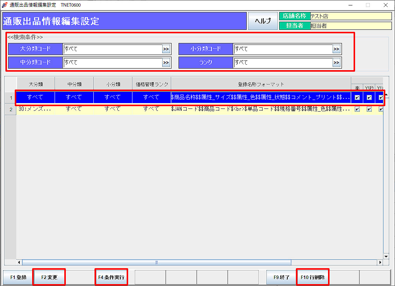Toggle row 1 checkbox in Y!オク column
Image resolution: width=395 pixels, height=286 pixels.
coord(369,97)
